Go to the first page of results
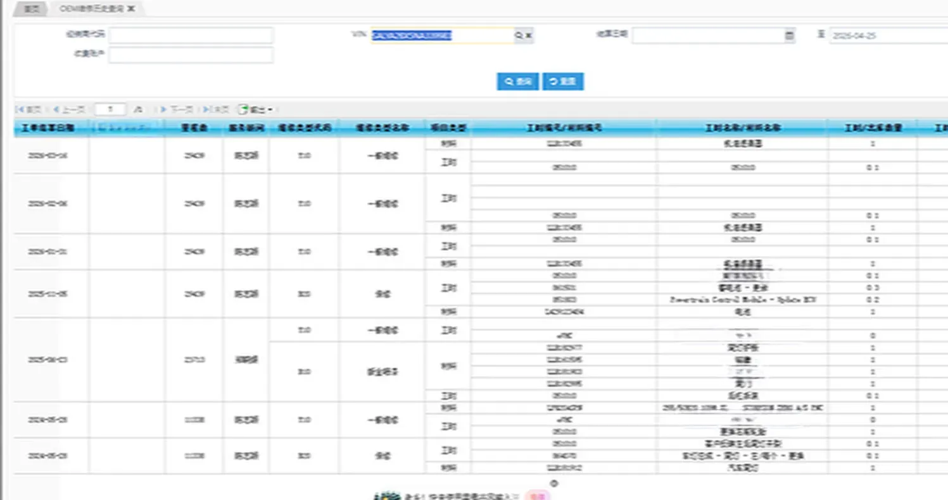Viewport: 948px width, 500px height. [x=28, y=109]
